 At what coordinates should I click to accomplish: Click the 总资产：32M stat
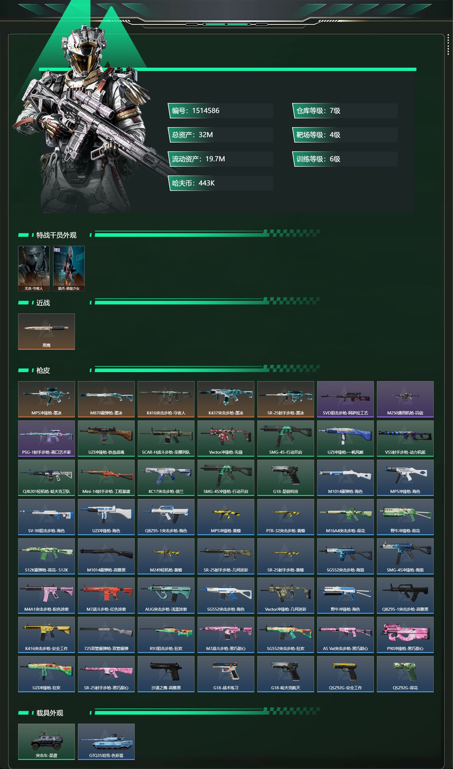click(220, 135)
